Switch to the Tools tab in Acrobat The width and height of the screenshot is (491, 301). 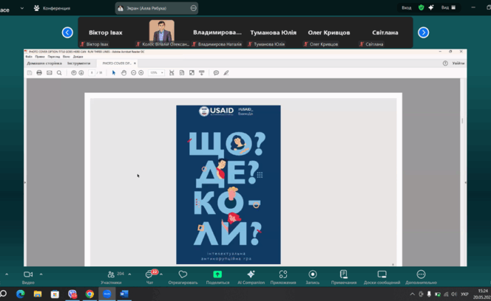78,63
